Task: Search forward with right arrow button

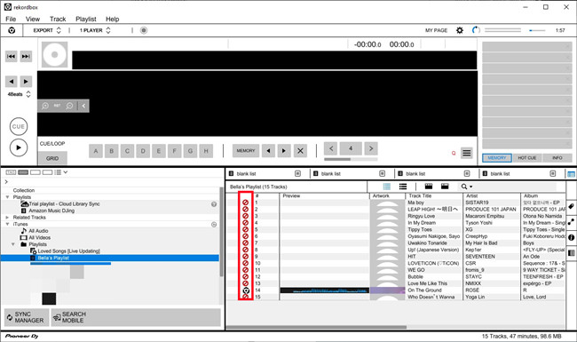Action: point(26,82)
